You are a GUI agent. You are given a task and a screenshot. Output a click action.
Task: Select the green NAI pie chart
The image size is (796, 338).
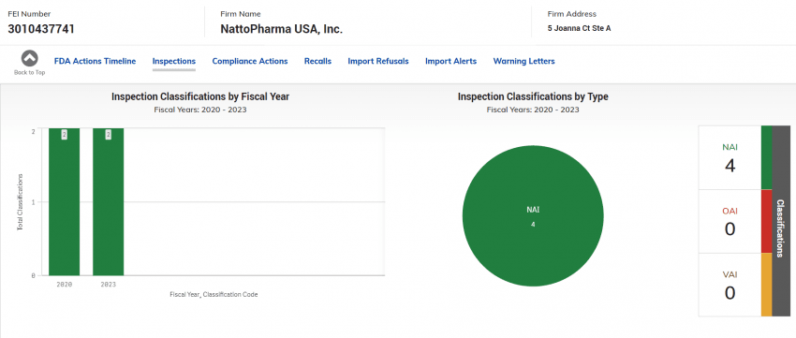pyautogui.click(x=533, y=216)
